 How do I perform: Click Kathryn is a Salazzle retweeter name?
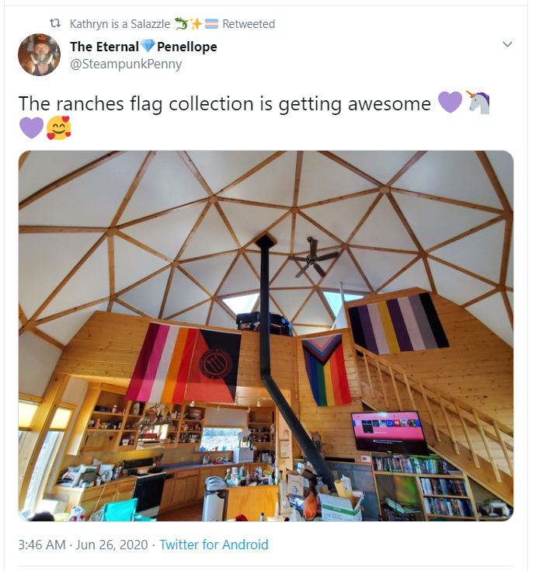pyautogui.click(x=120, y=24)
